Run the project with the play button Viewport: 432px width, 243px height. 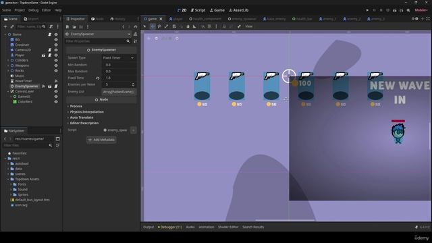[x=367, y=10]
